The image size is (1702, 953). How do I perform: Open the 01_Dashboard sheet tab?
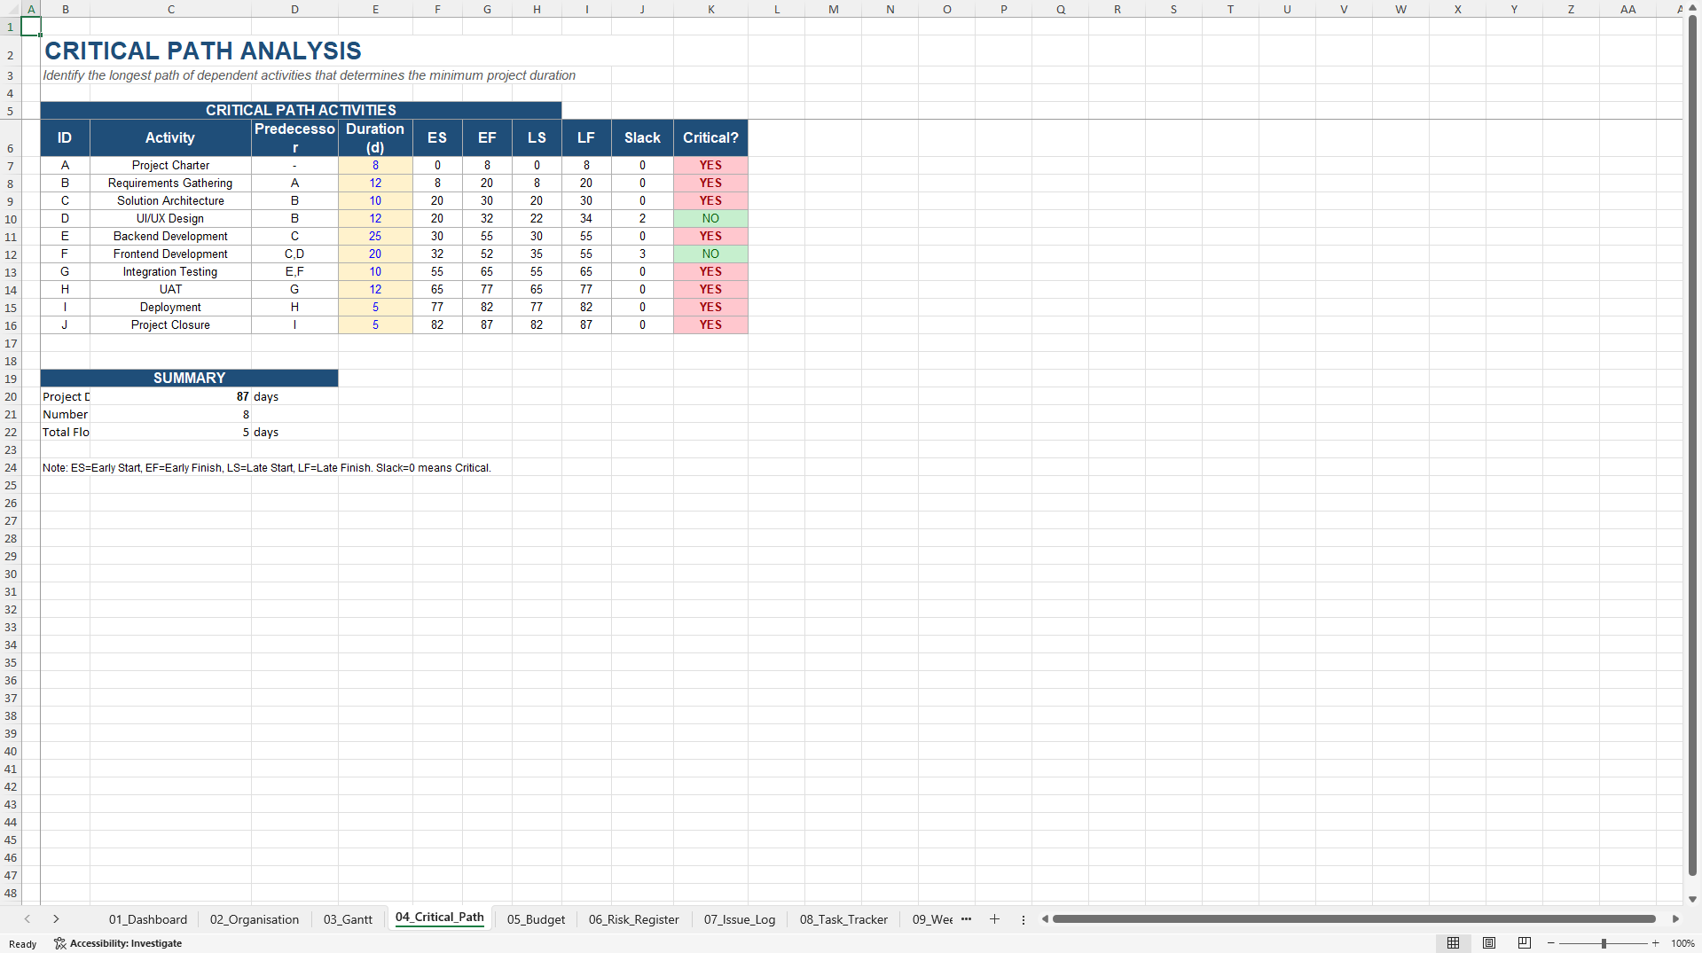point(148,919)
